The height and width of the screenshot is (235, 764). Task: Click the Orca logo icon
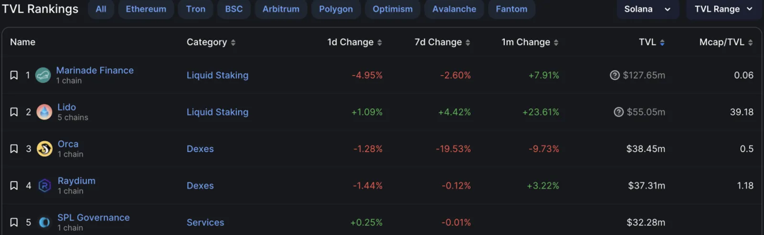pyautogui.click(x=44, y=149)
